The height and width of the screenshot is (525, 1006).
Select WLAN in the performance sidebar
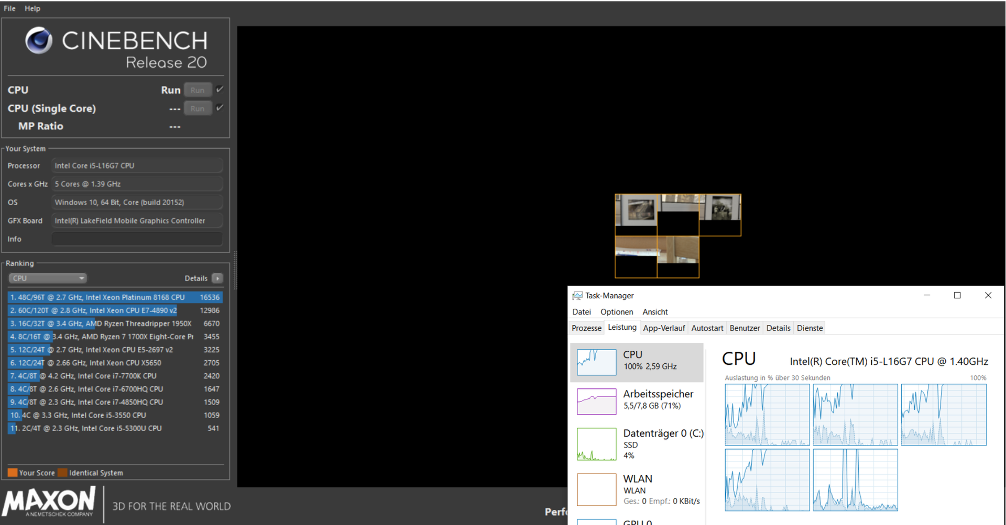coord(637,489)
